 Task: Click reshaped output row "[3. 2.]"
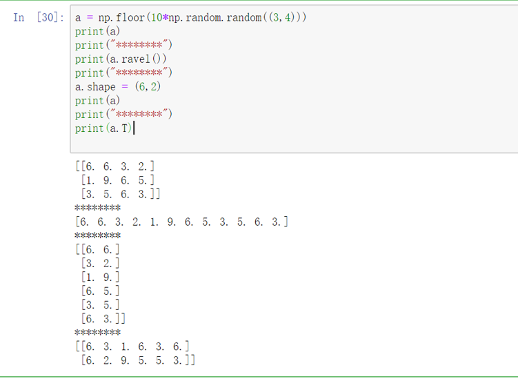tap(99, 263)
